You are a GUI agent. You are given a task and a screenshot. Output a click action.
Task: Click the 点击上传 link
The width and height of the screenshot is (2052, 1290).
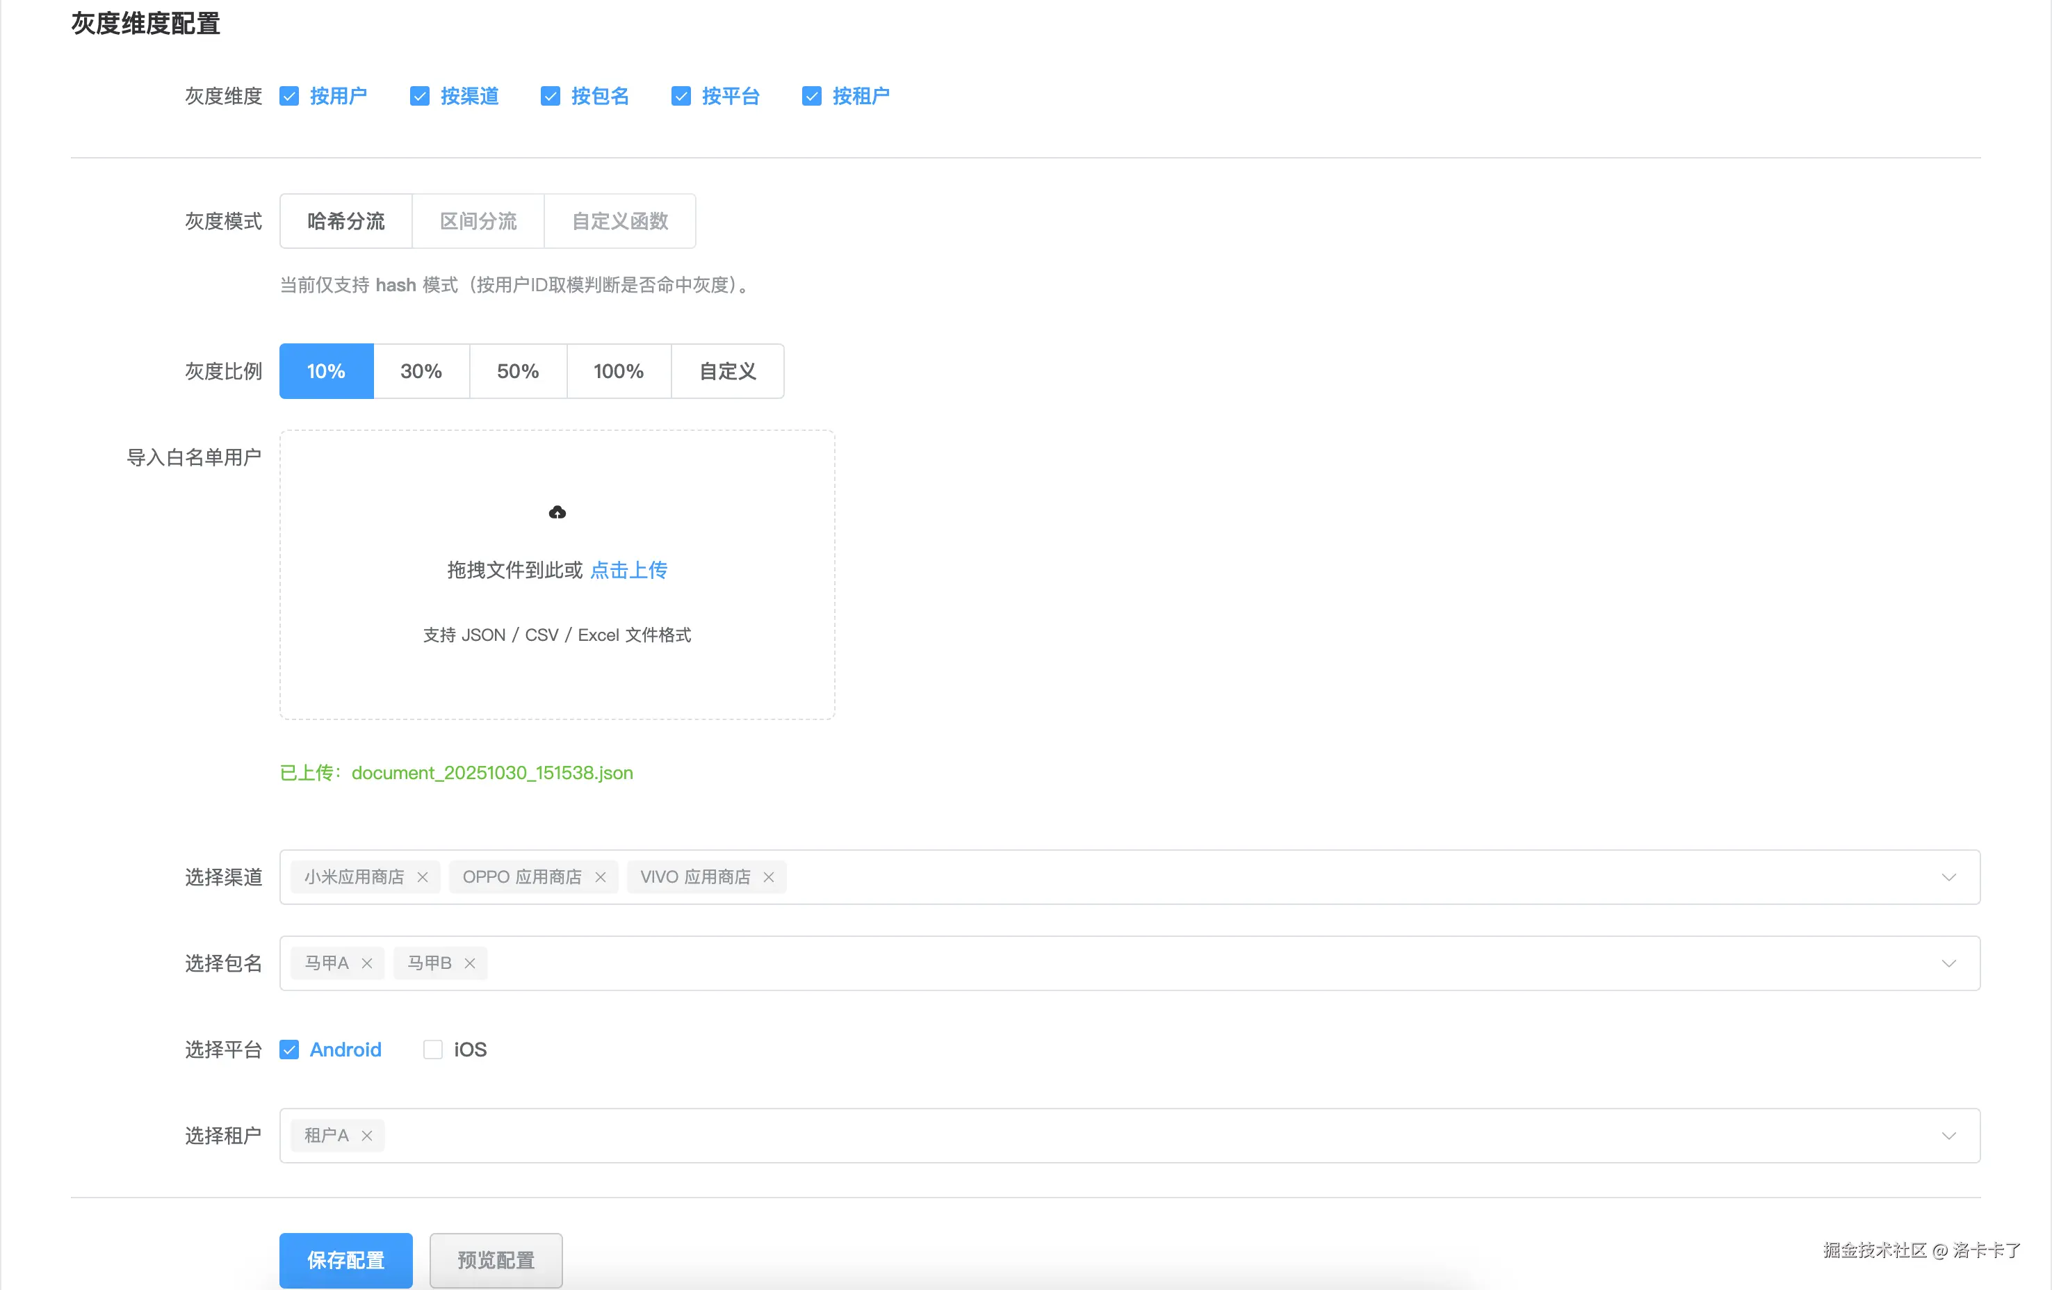coord(629,569)
